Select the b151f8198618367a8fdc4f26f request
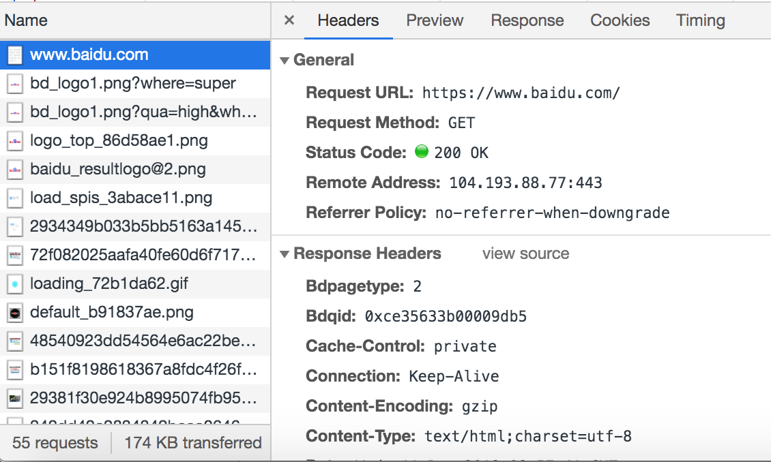The height and width of the screenshot is (462, 771). (x=135, y=369)
